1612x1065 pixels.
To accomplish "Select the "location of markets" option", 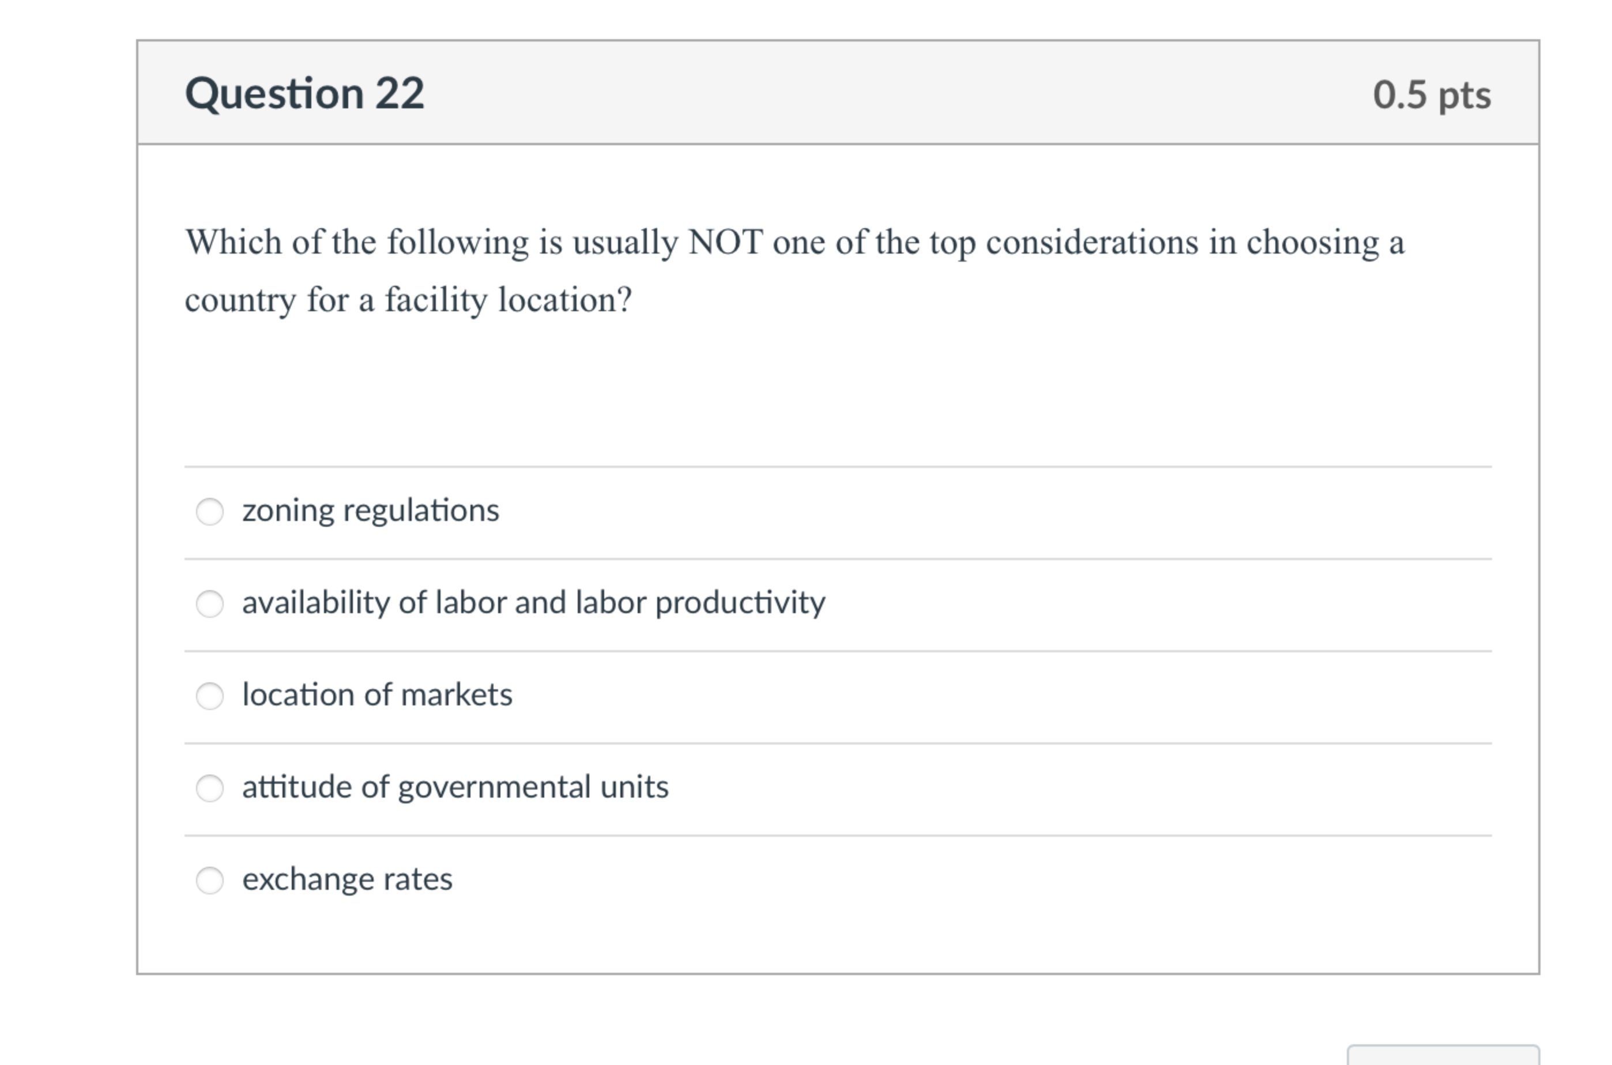I will click(x=210, y=694).
